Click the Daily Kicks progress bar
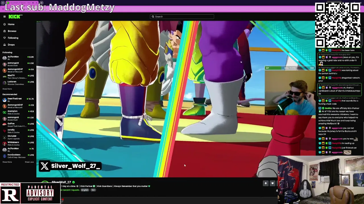364x204 pixels. point(290,68)
